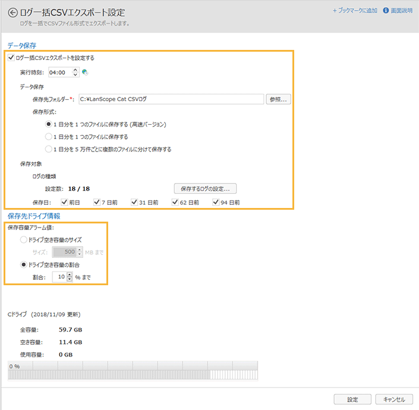Screen dimensions: 419x410
Task: Click the Cドライブ (2018/11/09 更新) label
Action: pos(44,314)
